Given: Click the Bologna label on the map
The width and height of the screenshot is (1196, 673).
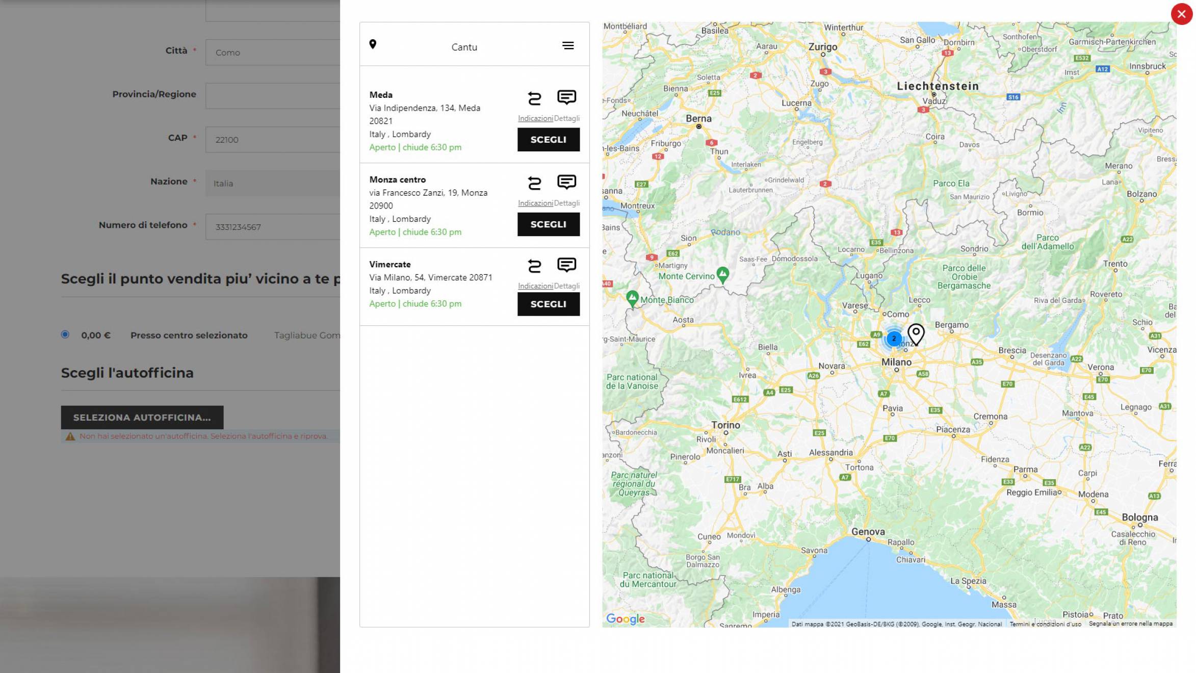Looking at the screenshot, I should tap(1139, 517).
